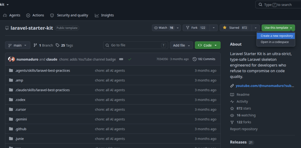
Task: Fork the repository
Action: click(x=196, y=28)
